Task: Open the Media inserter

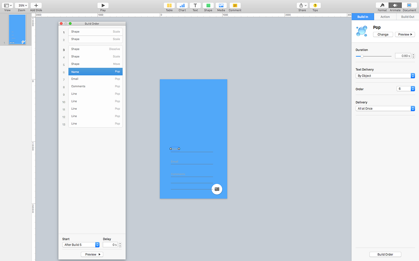Action: [x=221, y=5]
